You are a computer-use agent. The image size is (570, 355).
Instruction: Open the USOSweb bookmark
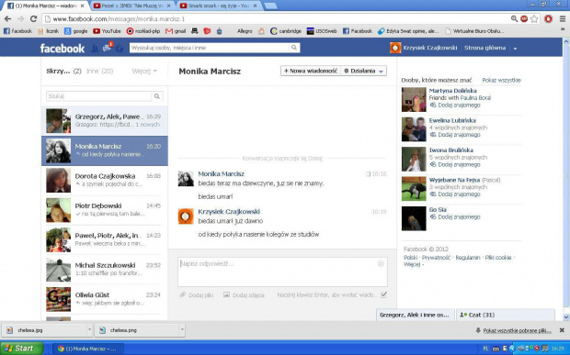coord(322,31)
